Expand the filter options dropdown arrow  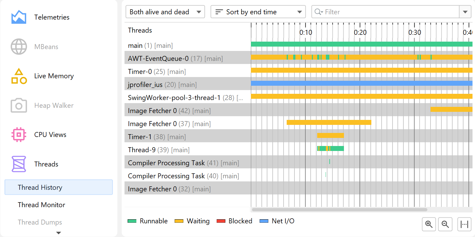tap(465, 12)
